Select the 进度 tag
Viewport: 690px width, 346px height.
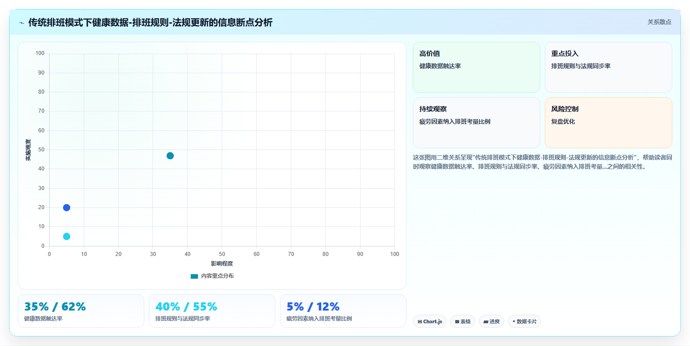click(x=492, y=321)
